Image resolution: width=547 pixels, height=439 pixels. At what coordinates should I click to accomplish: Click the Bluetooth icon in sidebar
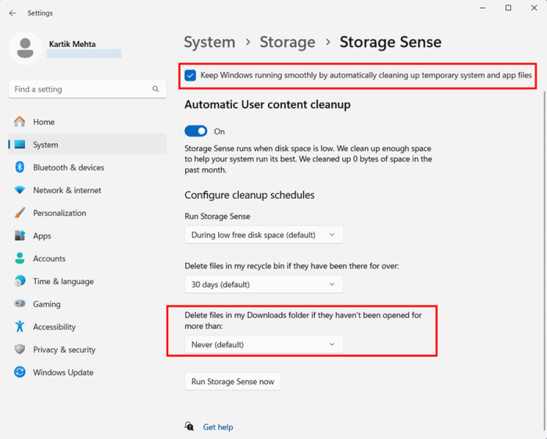[x=20, y=167]
